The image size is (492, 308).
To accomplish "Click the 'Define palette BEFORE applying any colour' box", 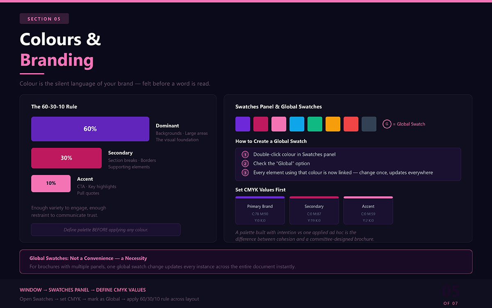I will pyautogui.click(x=106, y=230).
